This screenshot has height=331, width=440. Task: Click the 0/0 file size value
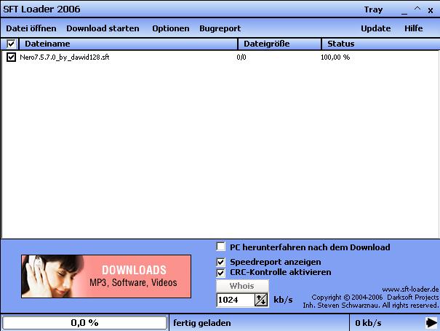(x=241, y=57)
